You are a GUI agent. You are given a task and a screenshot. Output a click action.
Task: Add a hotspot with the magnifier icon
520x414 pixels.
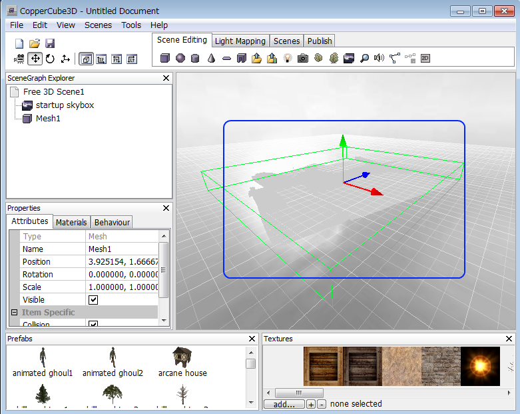[364, 59]
